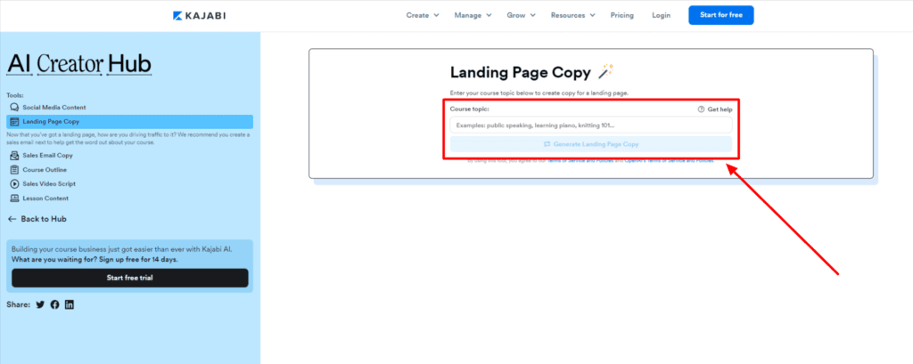Open OpenAI's Terms of Service and Policies link
The height and width of the screenshot is (364, 913).
click(669, 161)
